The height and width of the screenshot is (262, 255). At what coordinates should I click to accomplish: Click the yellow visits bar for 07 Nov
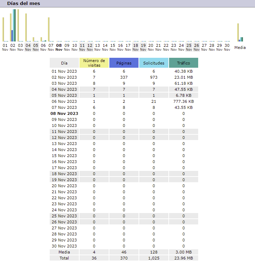[49, 29]
